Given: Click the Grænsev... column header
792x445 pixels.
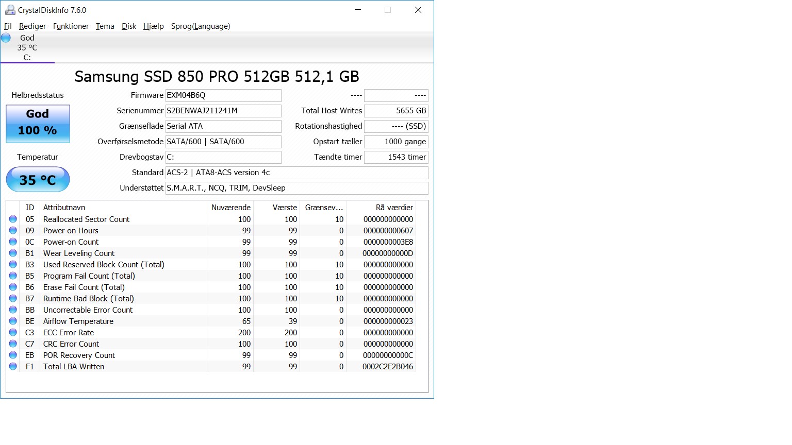Looking at the screenshot, I should coord(323,208).
